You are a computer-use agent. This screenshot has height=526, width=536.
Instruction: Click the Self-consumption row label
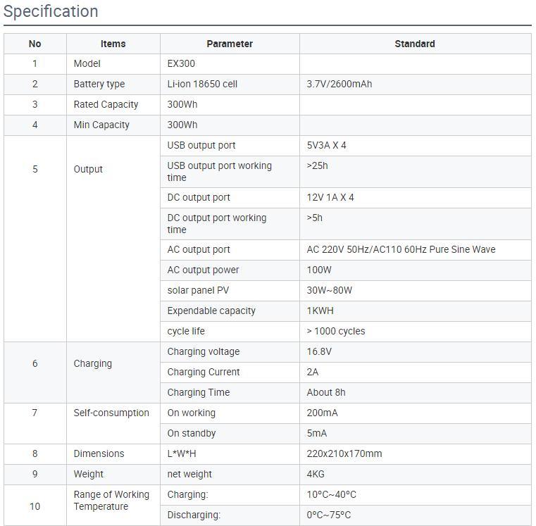[111, 413]
